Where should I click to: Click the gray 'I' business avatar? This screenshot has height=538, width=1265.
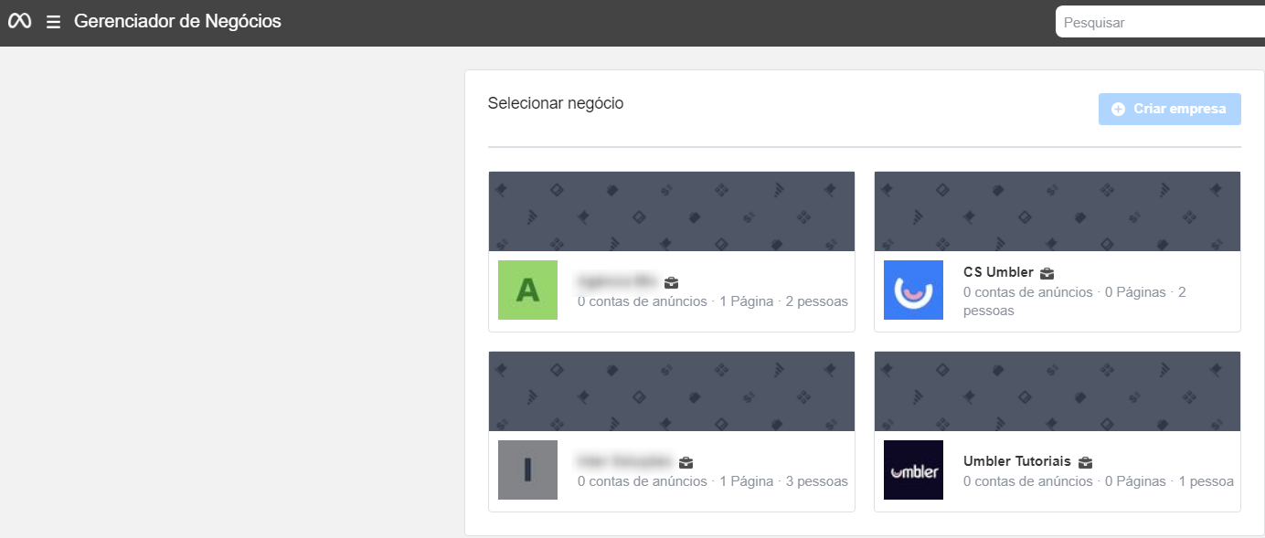pos(527,470)
